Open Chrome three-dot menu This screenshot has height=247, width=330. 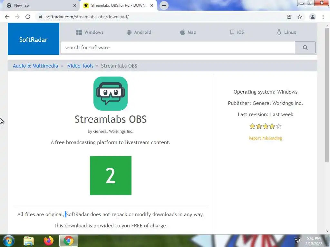click(x=323, y=17)
